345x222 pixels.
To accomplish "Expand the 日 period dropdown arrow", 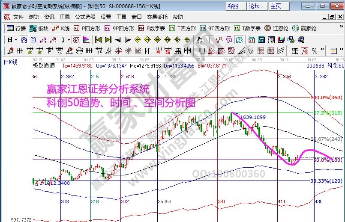I will 16,40.
